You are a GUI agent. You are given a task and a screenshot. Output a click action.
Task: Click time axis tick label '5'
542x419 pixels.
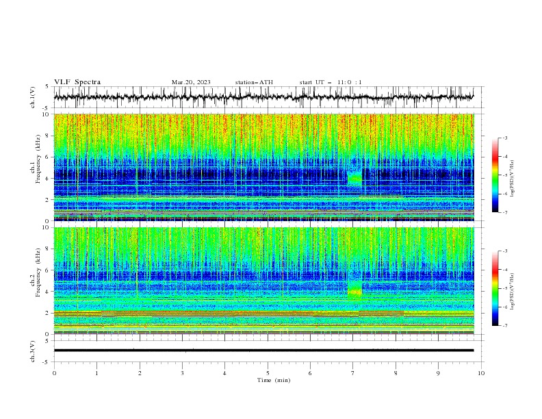coord(268,373)
